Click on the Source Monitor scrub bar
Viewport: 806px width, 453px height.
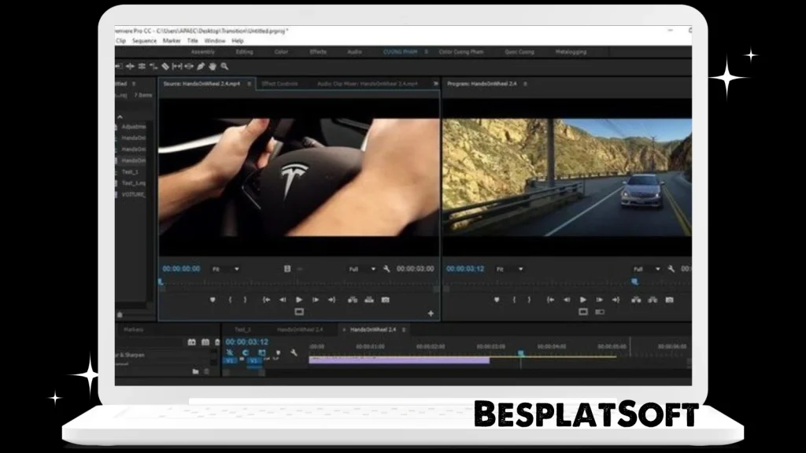coord(299,283)
